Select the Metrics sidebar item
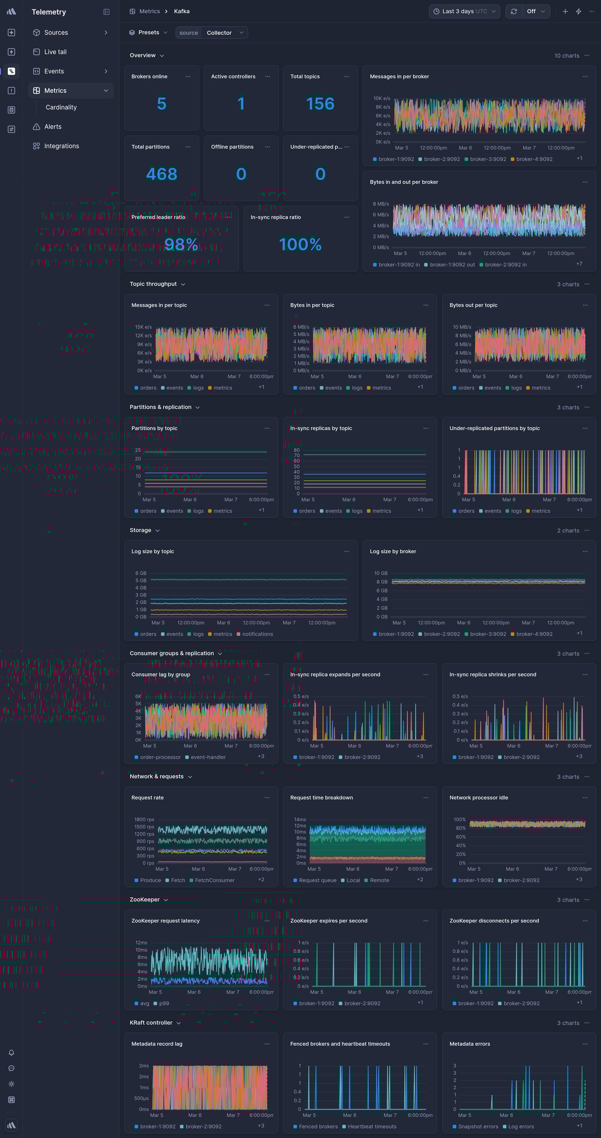This screenshot has width=601, height=1138. point(71,90)
